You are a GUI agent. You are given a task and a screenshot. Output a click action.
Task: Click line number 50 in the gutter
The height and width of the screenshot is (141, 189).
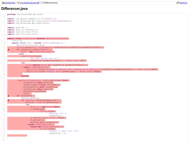coord(4,122)
